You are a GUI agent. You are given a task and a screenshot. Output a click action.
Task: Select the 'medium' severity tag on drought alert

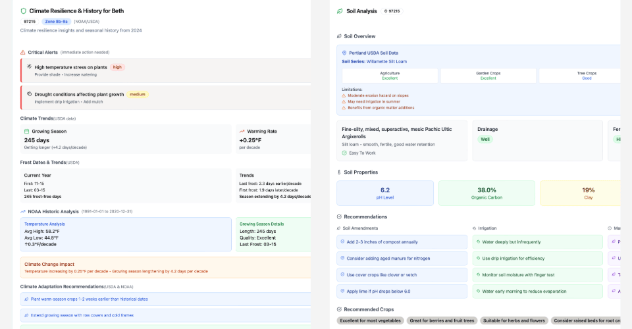(138, 94)
